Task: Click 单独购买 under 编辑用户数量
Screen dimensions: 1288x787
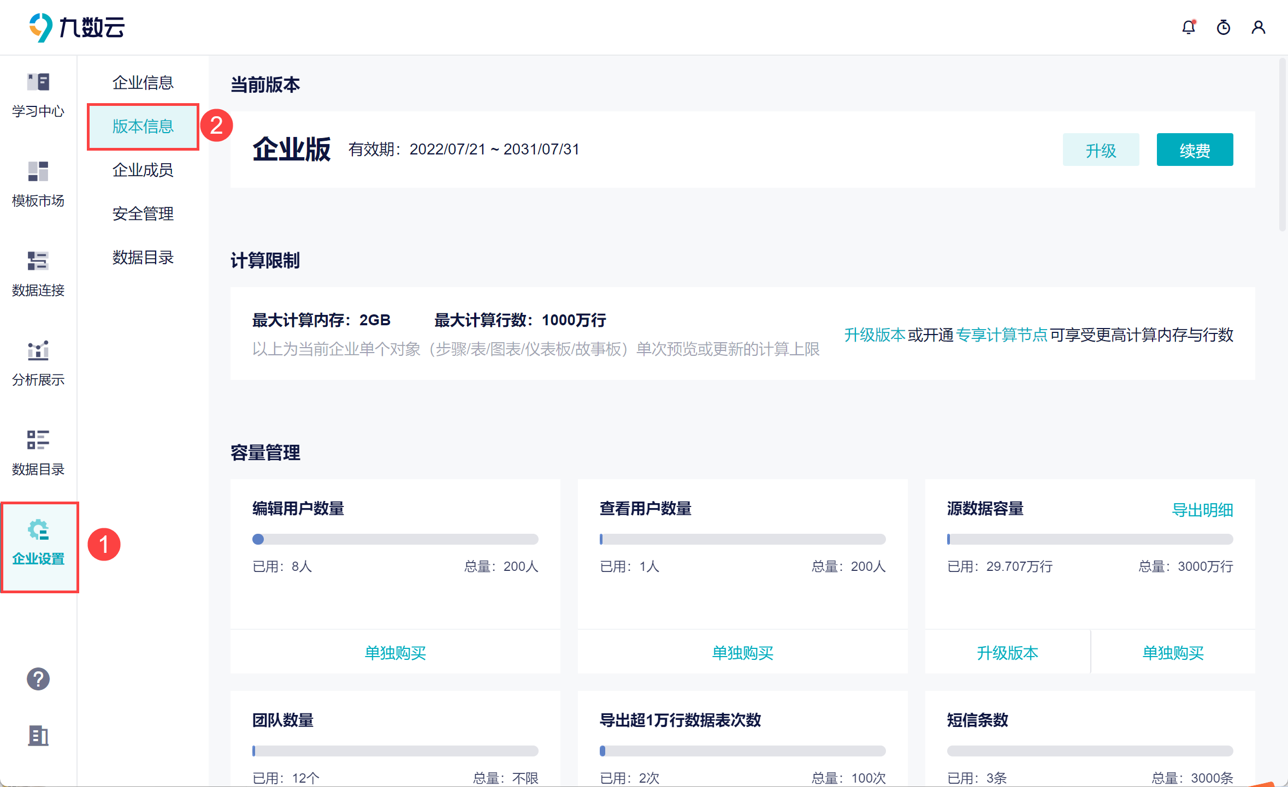Action: [x=395, y=653]
